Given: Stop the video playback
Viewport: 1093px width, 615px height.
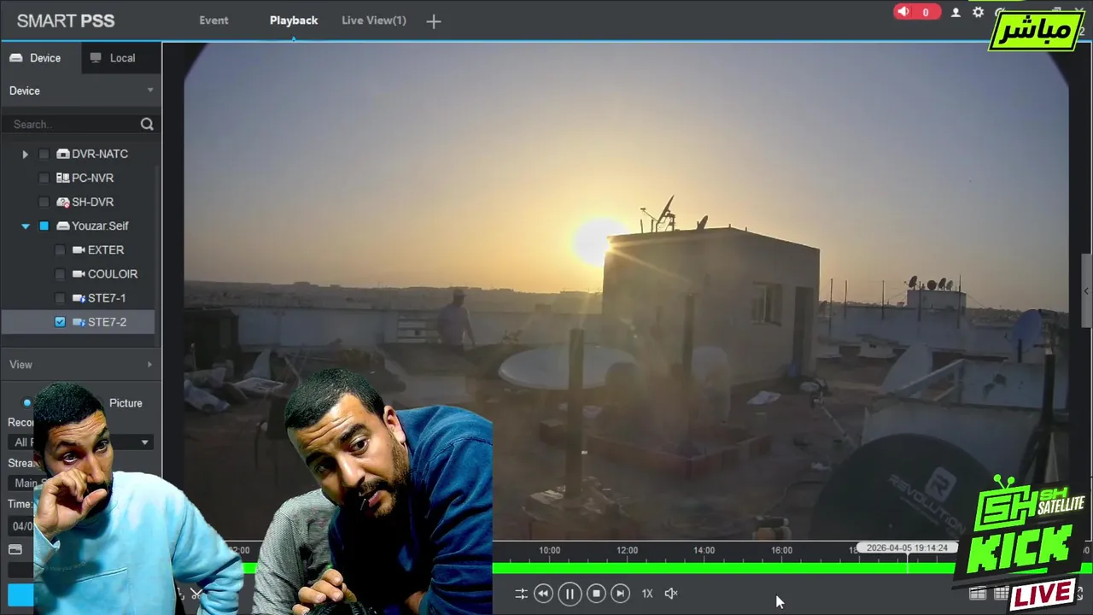Looking at the screenshot, I should tap(596, 593).
